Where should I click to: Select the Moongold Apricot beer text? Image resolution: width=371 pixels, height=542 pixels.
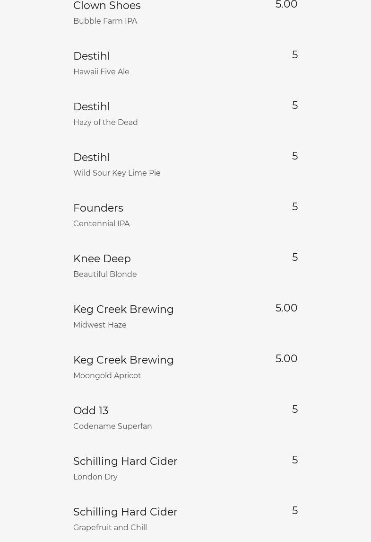point(107,376)
